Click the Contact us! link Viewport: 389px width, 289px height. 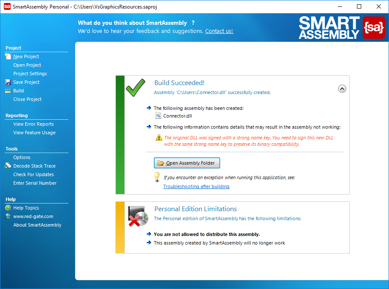(x=219, y=31)
